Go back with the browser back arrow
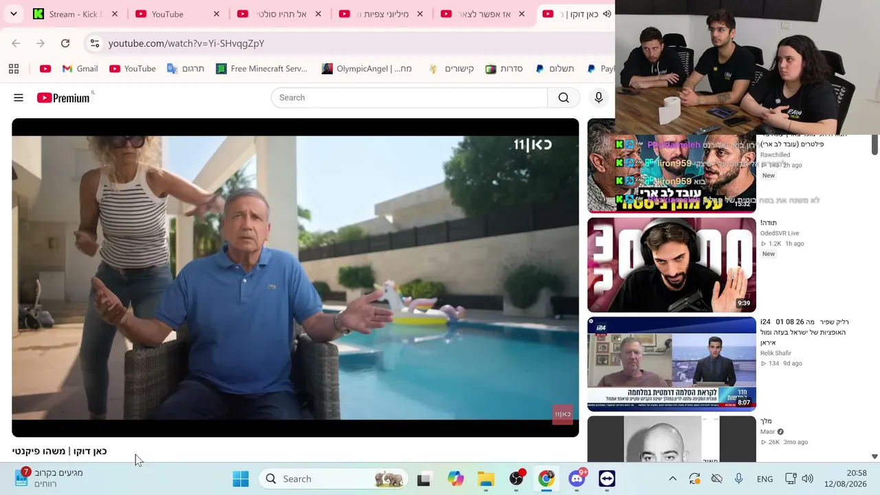Viewport: 880px width, 495px height. click(16, 43)
